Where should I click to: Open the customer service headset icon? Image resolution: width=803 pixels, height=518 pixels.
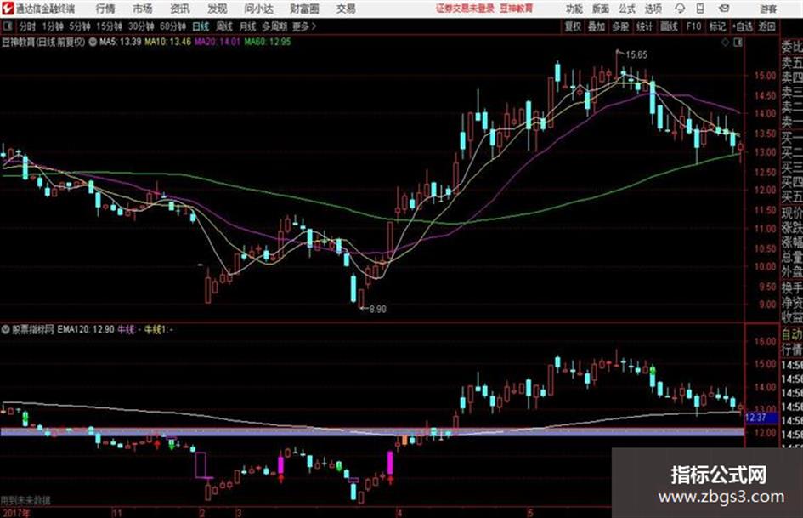680,9
